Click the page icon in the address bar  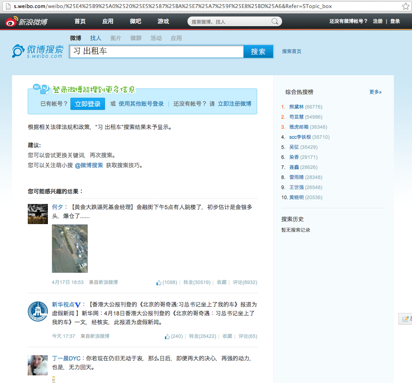click(8, 6)
